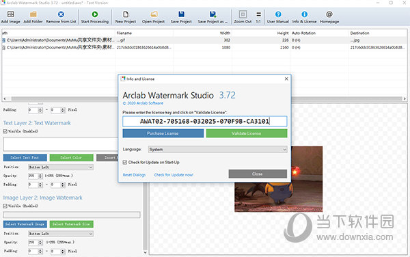Click the width value 1080

pos(226,48)
